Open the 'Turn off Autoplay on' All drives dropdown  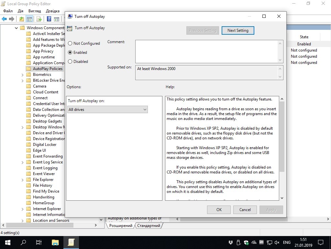[107, 110]
